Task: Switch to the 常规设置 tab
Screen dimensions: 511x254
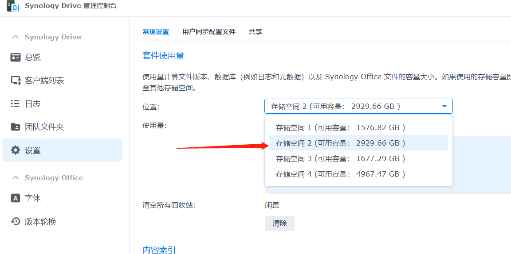Action: coord(156,32)
